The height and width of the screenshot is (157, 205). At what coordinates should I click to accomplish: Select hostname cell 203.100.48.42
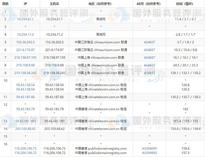coord(54,129)
